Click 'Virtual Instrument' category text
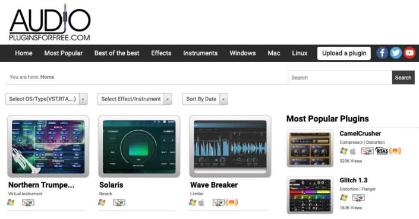The width and height of the screenshot is (419, 219). coord(26,194)
